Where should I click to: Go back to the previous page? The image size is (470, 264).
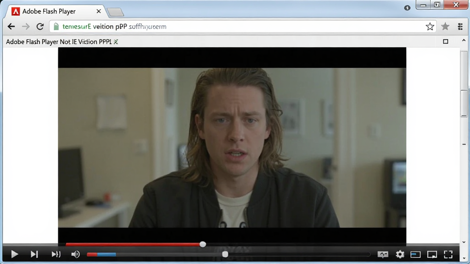11,27
